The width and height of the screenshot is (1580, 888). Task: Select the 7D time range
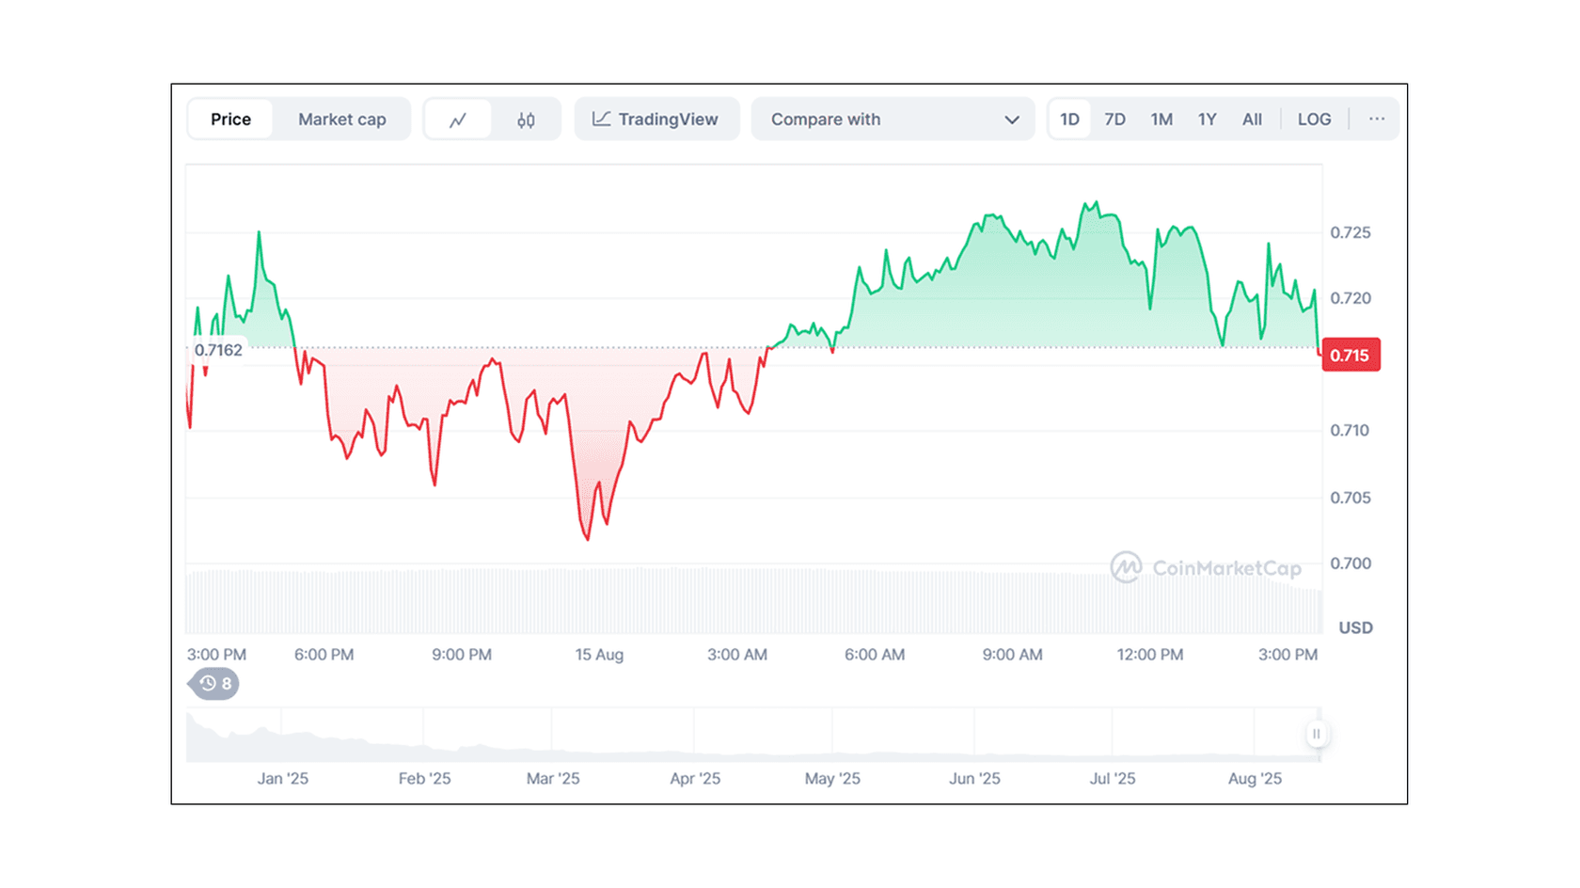point(1114,119)
